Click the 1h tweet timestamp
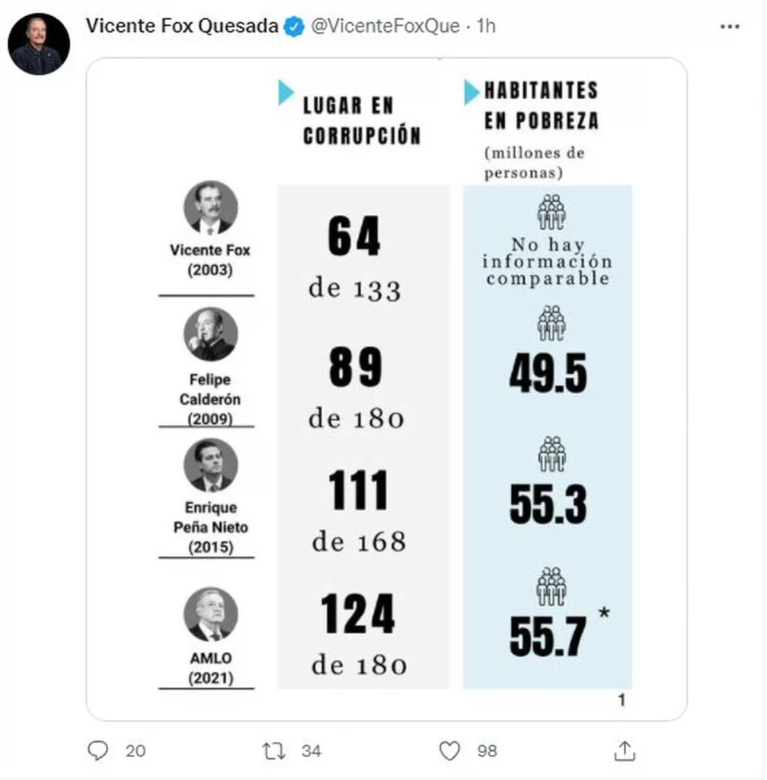This screenshot has height=780, width=767. [x=486, y=26]
